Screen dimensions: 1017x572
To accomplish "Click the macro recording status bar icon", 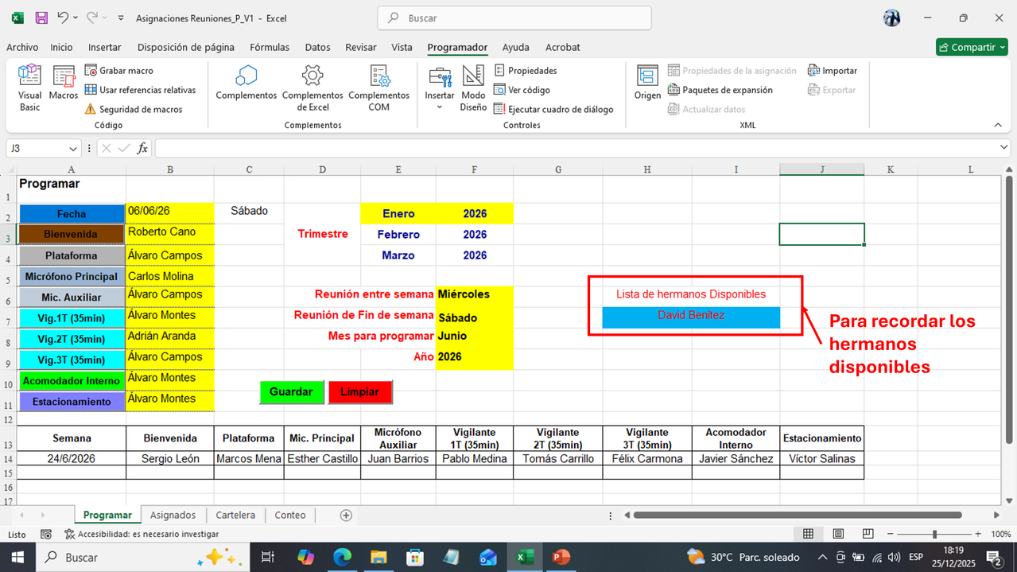I will tap(46, 535).
